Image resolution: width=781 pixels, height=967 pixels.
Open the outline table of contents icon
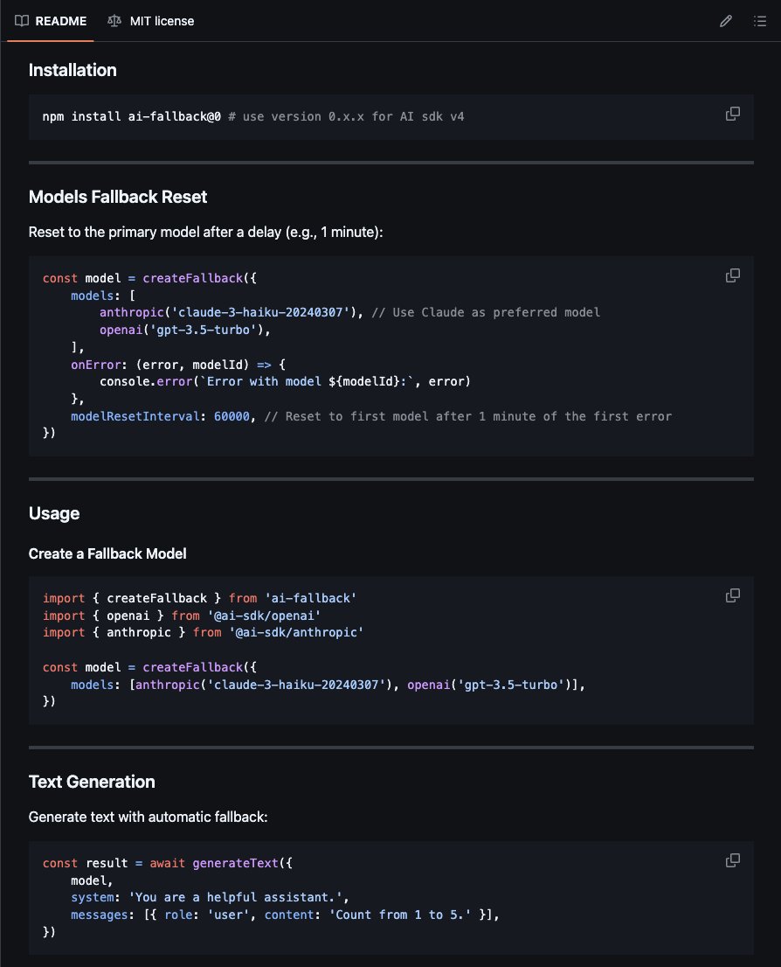tap(760, 21)
